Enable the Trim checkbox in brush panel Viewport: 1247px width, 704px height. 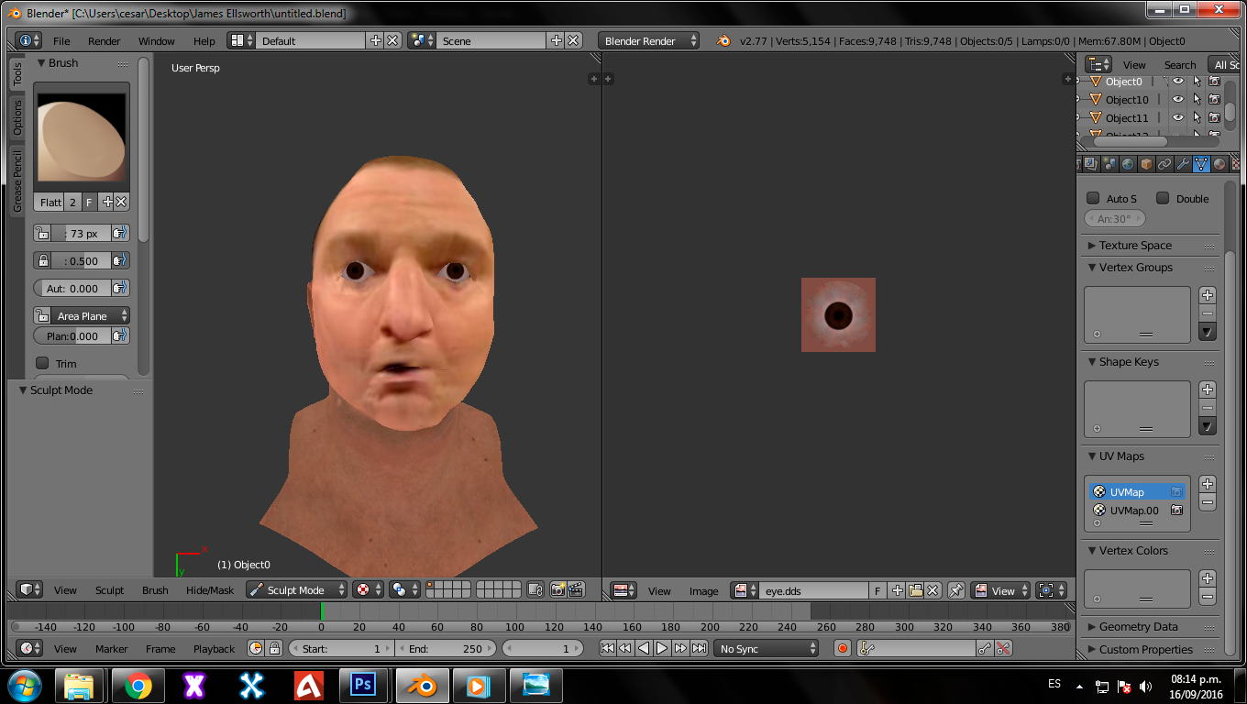[42, 364]
